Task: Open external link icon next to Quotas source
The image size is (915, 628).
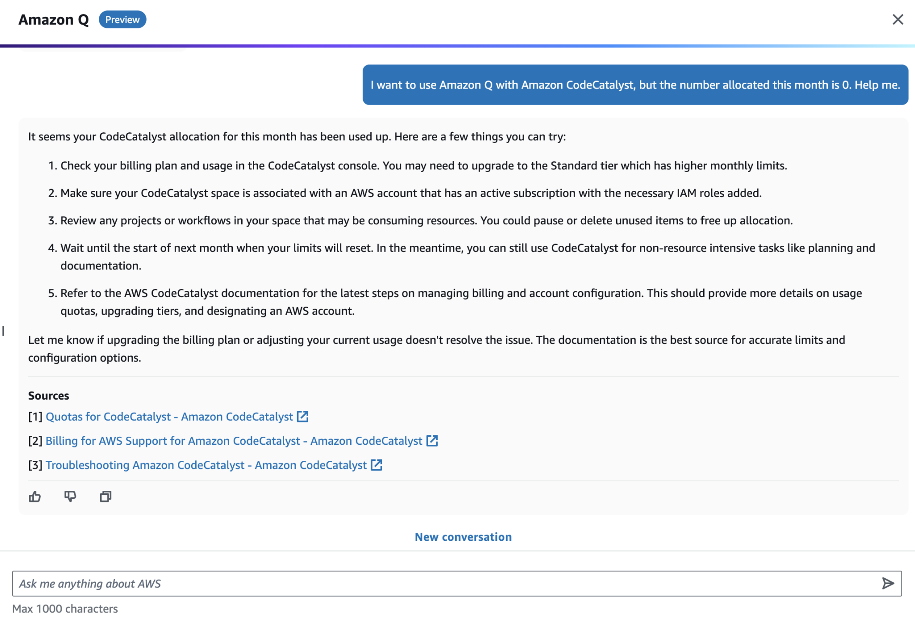Action: pyautogui.click(x=302, y=416)
